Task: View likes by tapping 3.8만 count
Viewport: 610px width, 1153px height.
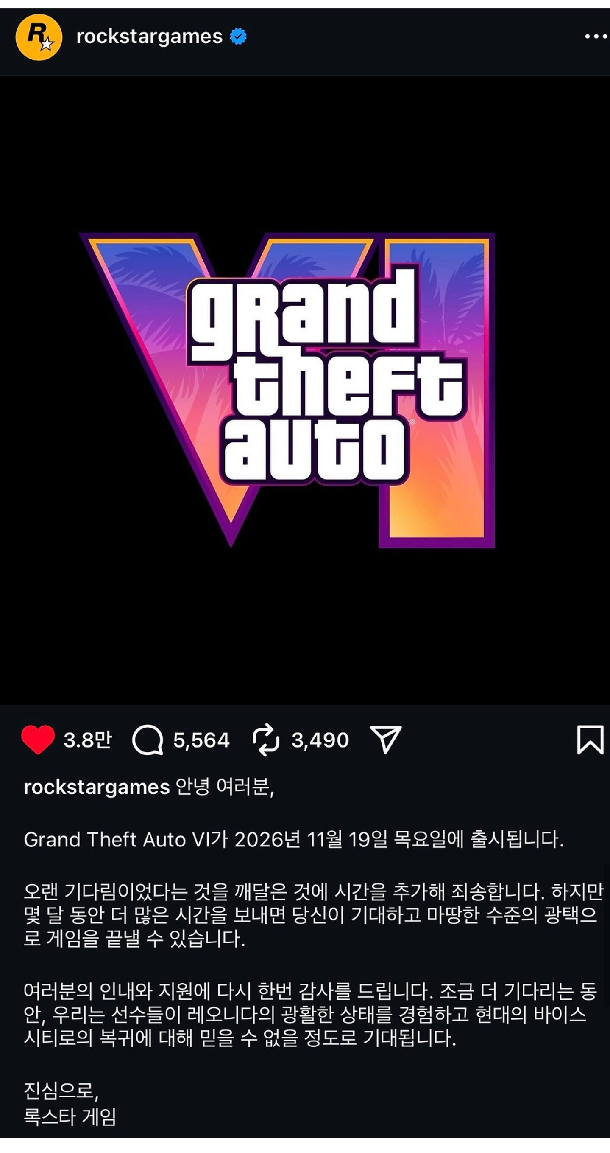Action: point(88,740)
